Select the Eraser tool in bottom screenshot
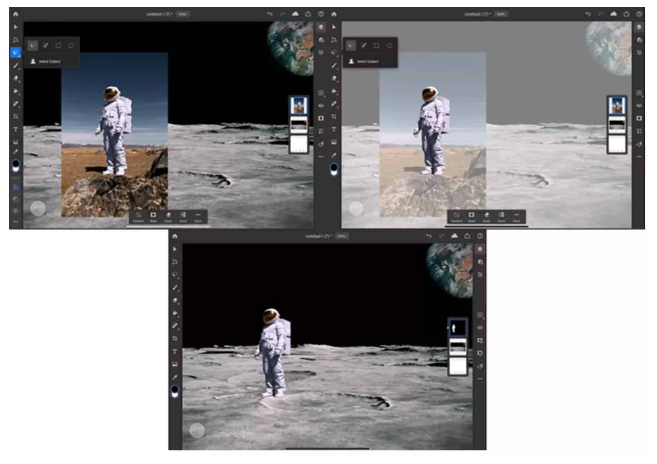 coord(175,300)
